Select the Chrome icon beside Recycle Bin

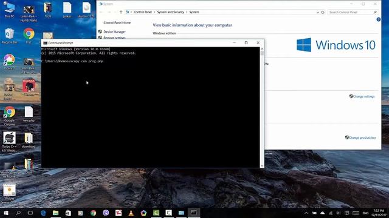[x=29, y=36]
